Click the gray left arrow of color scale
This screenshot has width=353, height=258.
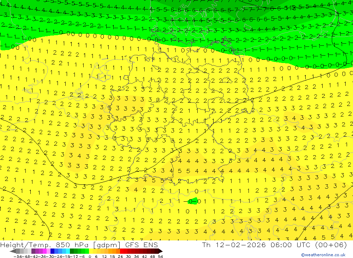point(13,251)
